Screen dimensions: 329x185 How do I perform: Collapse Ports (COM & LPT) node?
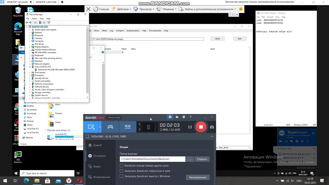(30, 67)
